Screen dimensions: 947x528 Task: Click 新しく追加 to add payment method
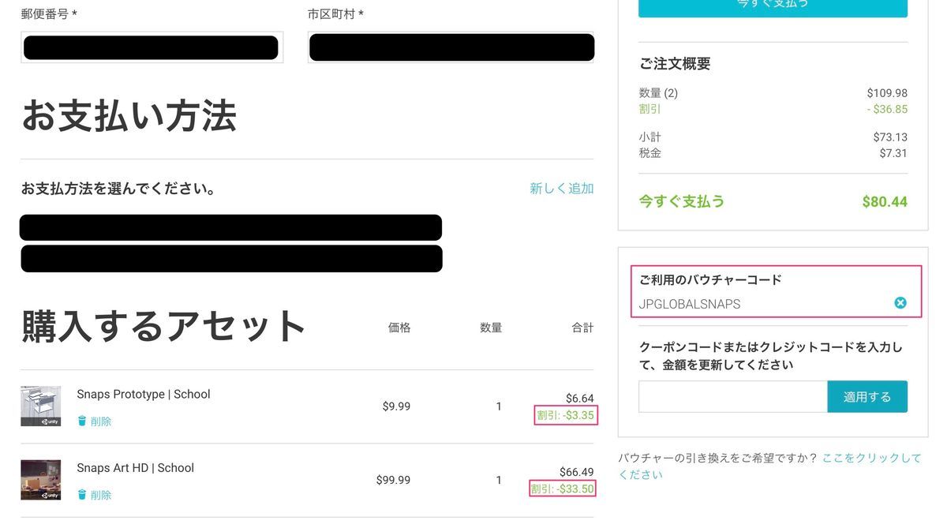point(562,189)
